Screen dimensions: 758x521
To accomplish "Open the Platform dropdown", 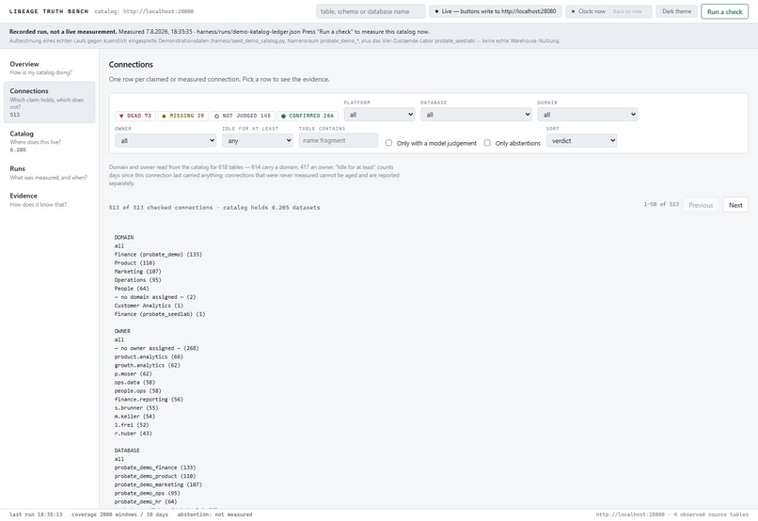I will [379, 115].
